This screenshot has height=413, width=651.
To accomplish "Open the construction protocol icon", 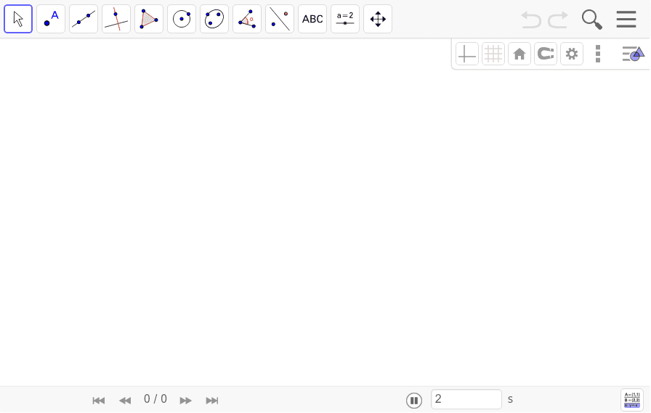I will point(632,400).
